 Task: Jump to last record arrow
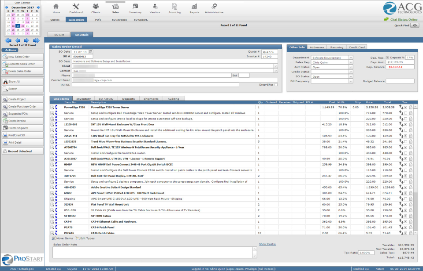pos(36,40)
